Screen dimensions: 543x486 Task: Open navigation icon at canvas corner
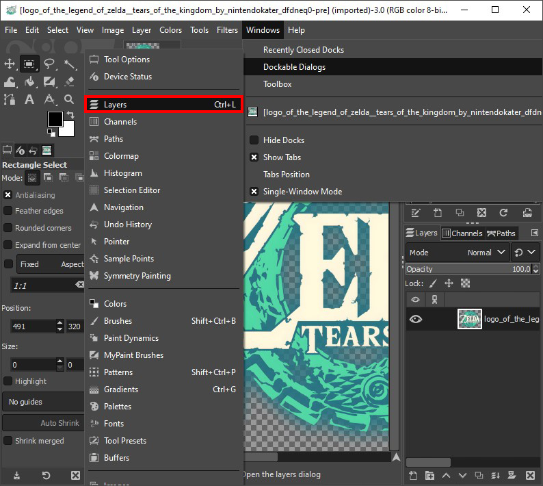396,457
